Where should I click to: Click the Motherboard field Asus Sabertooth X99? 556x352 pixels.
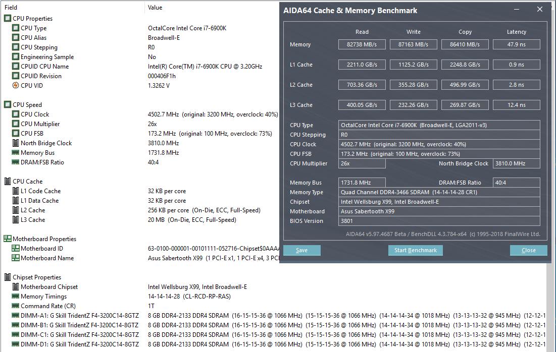click(439, 211)
